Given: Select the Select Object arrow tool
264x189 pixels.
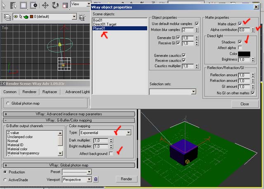Looking at the screenshot, I should tap(4, 5).
